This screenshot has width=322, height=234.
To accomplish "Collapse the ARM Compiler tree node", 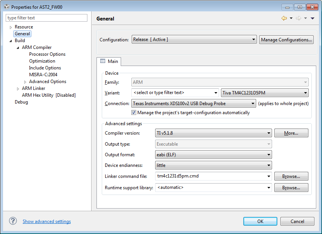I will (x=18, y=48).
